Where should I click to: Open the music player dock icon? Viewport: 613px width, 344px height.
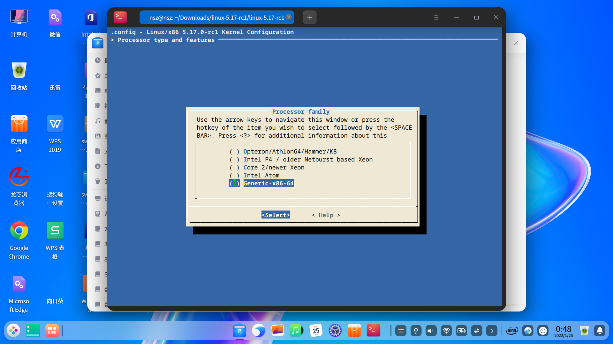pos(296,331)
